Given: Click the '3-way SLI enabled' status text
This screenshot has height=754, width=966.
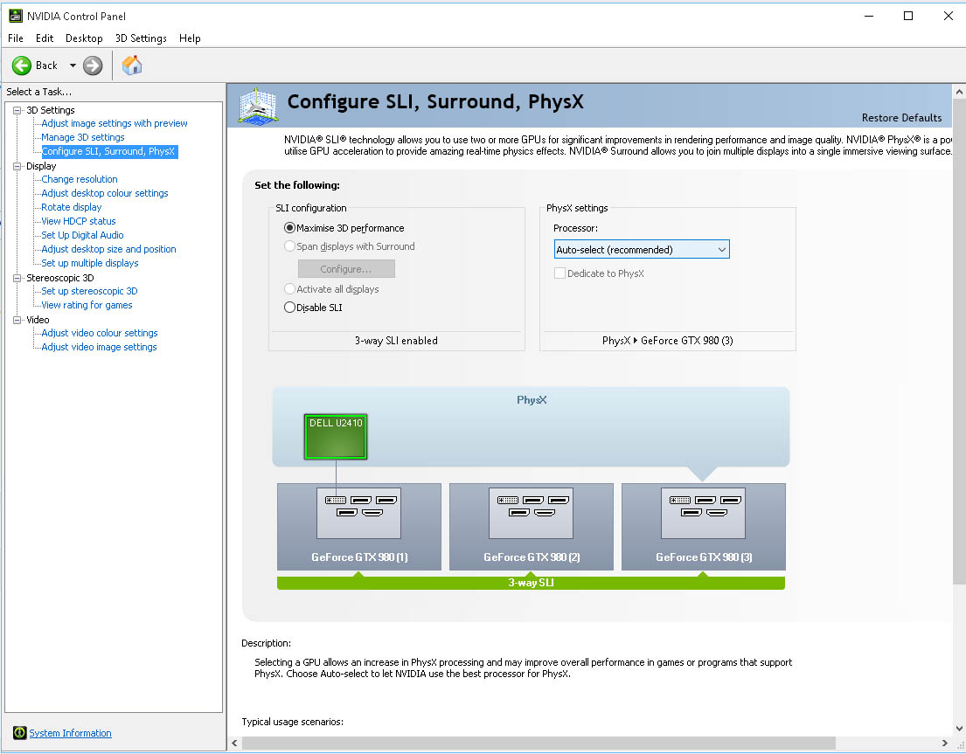Looking at the screenshot, I should (396, 341).
